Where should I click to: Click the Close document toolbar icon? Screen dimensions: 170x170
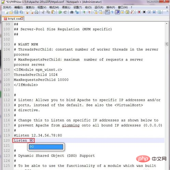coord(26,12)
